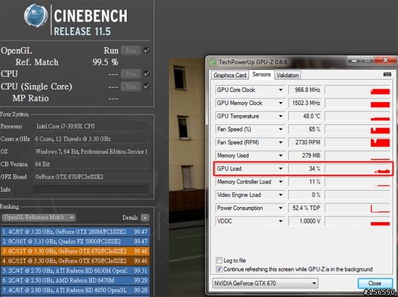Click the GPU Load history graph
Viewport: 398px width, 297px height.
(358, 169)
